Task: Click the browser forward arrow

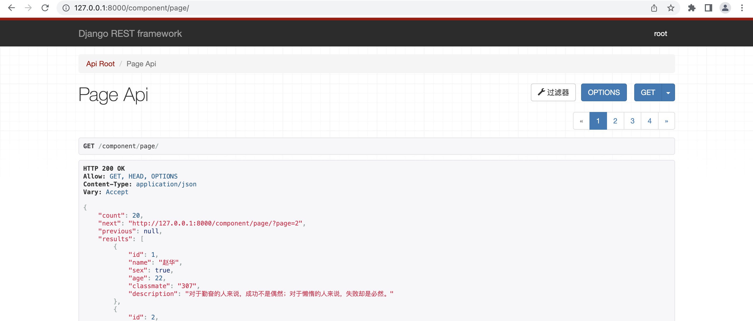Action: [x=28, y=8]
